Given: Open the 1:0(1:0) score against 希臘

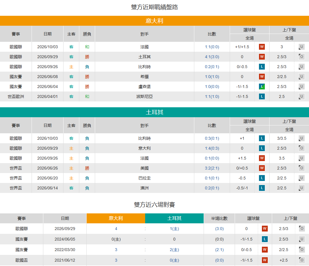Looking at the screenshot, I should click(212, 77).
